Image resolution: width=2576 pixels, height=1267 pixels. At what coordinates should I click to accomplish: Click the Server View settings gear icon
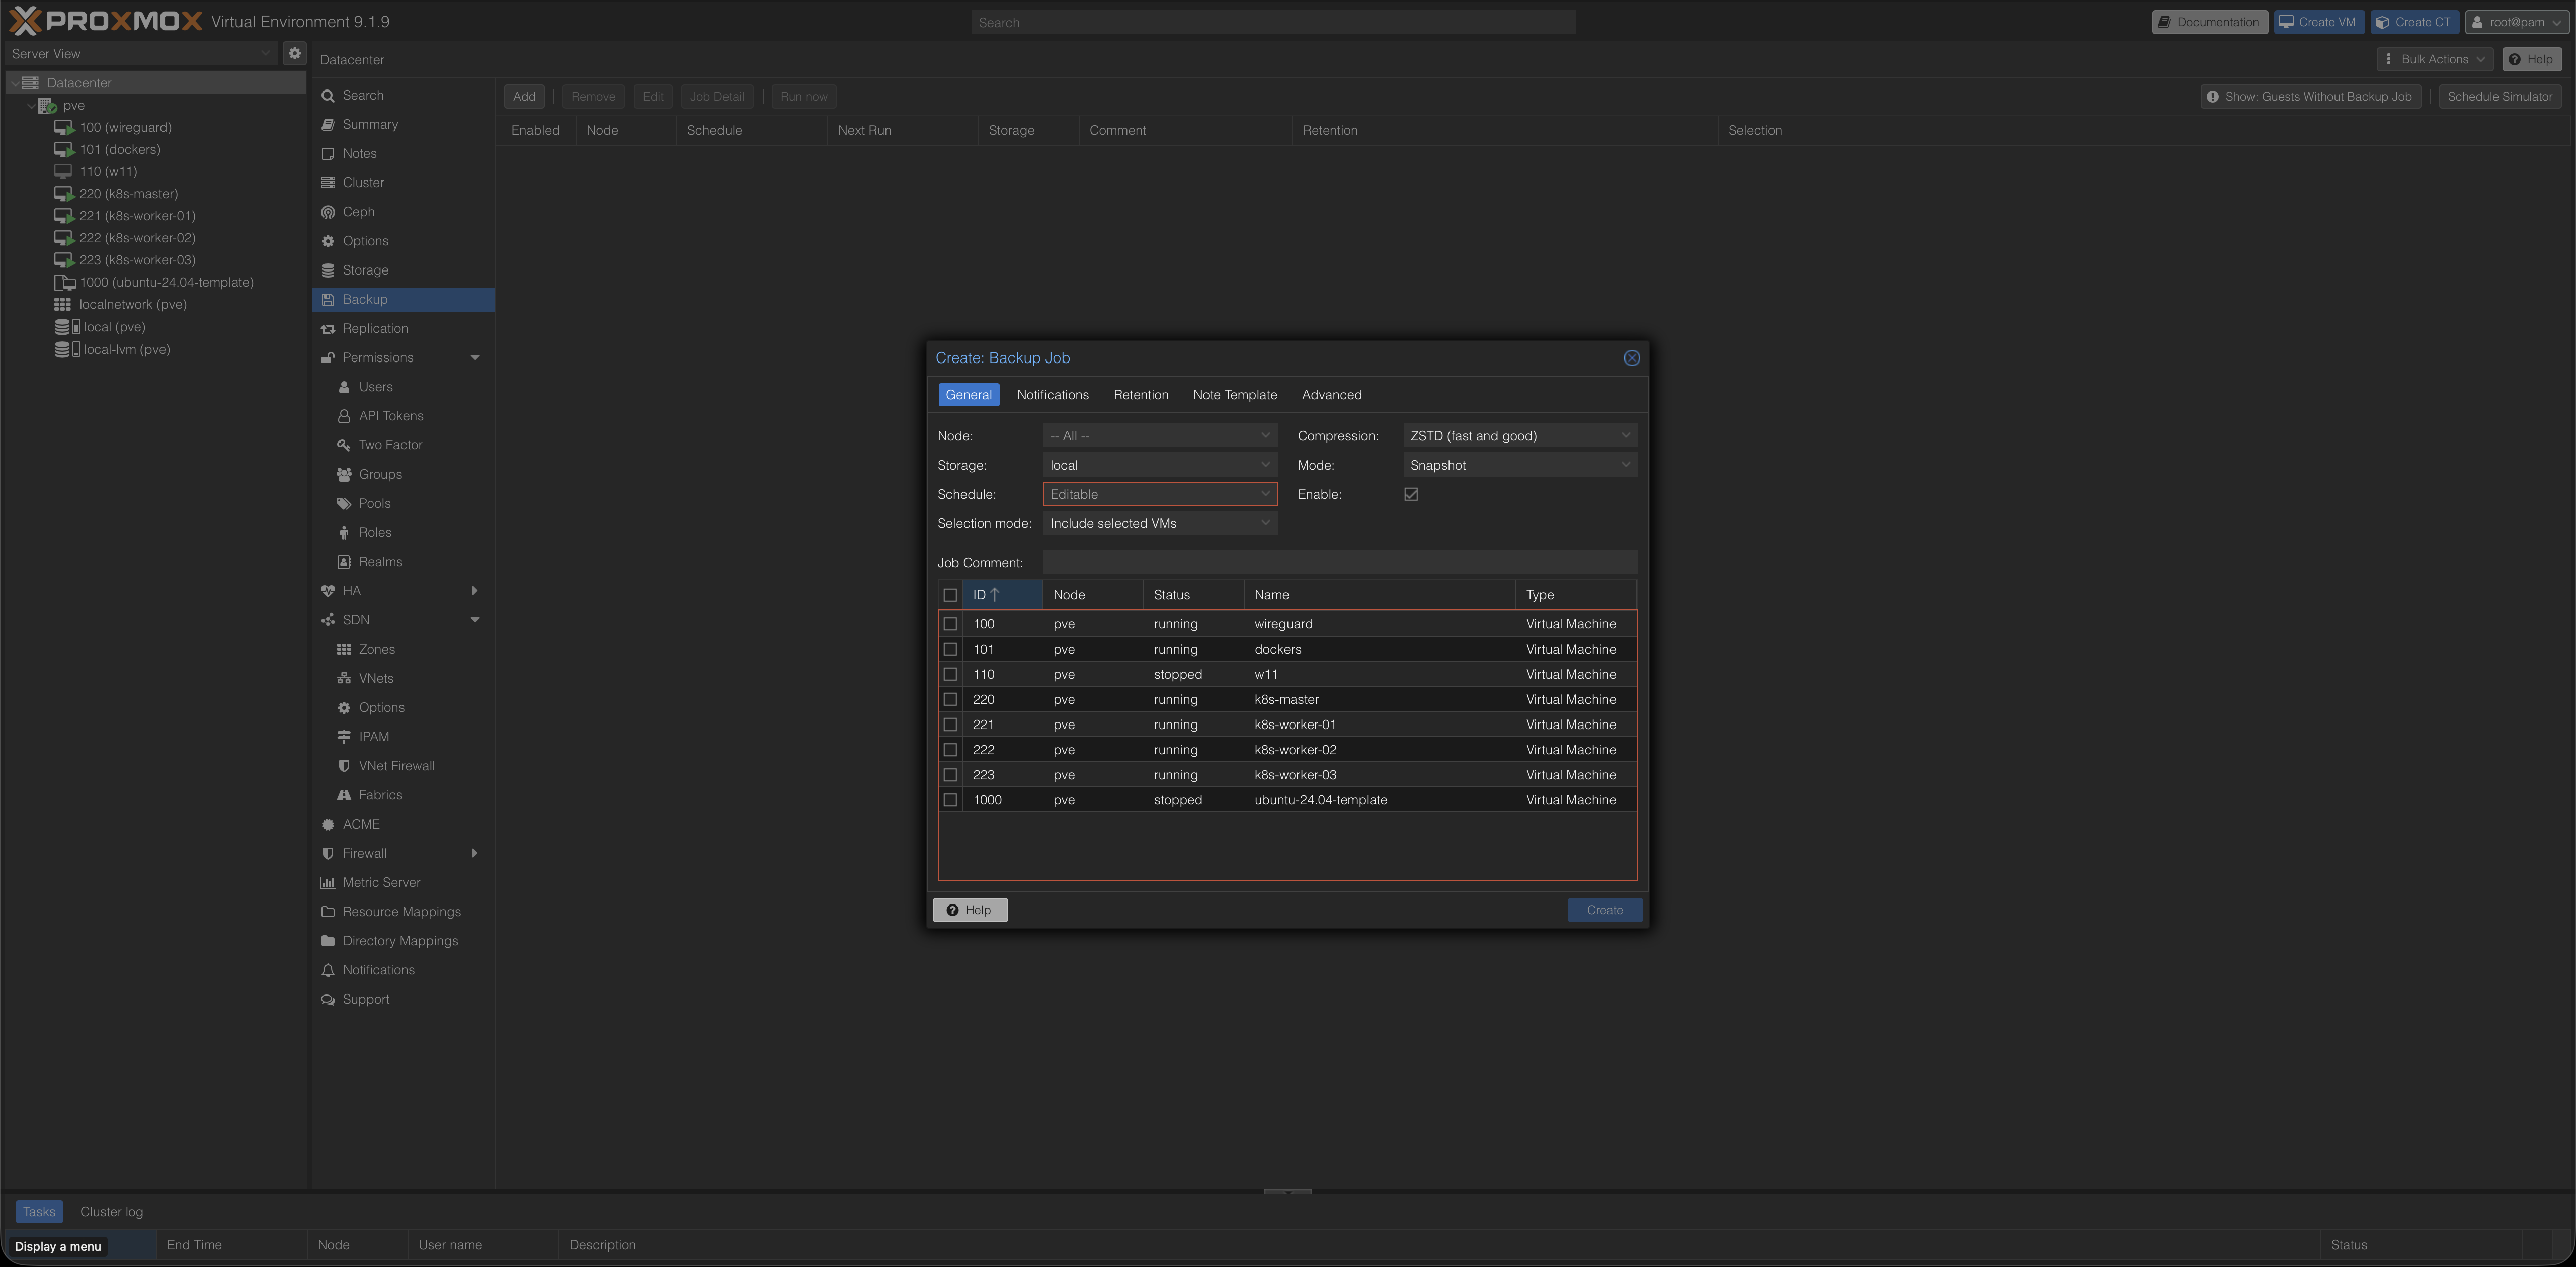point(294,54)
